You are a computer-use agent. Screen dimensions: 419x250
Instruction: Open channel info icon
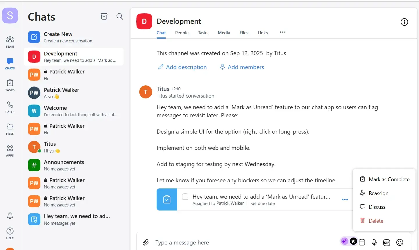404,22
